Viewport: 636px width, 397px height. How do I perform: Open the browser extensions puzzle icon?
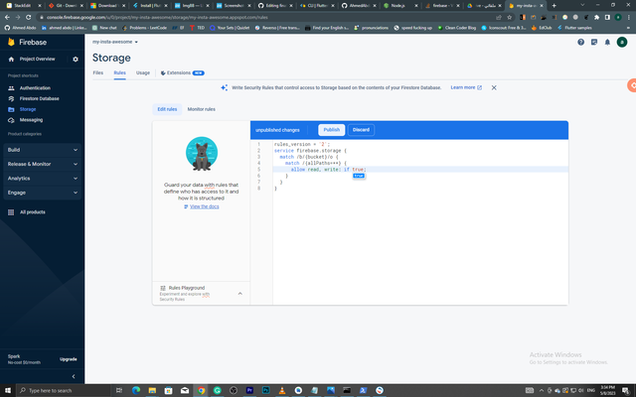[x=596, y=18]
